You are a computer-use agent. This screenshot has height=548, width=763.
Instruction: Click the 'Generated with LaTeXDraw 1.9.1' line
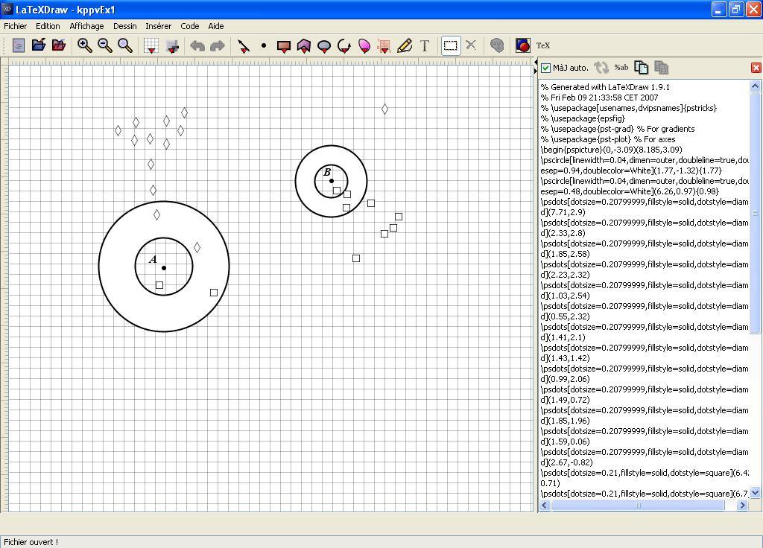point(605,87)
